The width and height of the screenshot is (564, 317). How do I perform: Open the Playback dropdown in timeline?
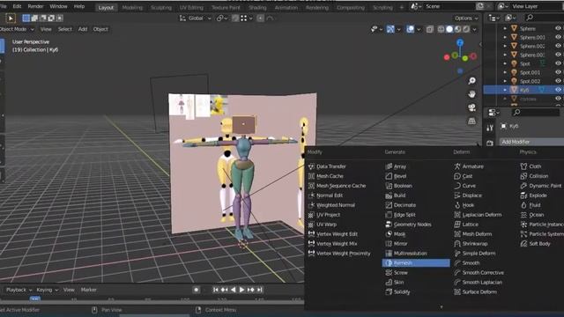pos(19,290)
